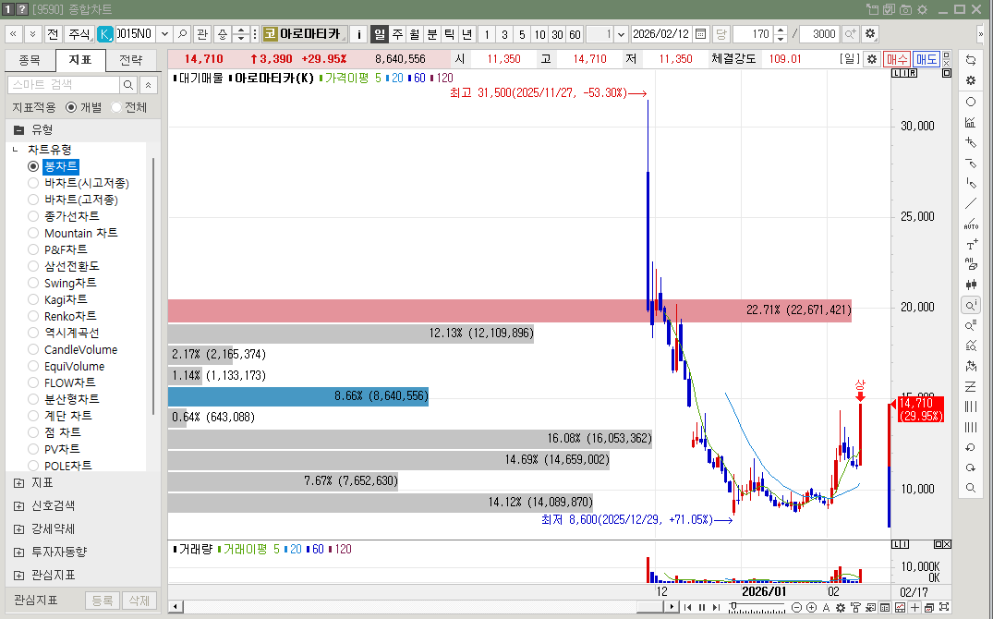Click the fullscreen frame icon in bottom toolbar
Image resolution: width=993 pixels, height=619 pixels.
point(944,608)
